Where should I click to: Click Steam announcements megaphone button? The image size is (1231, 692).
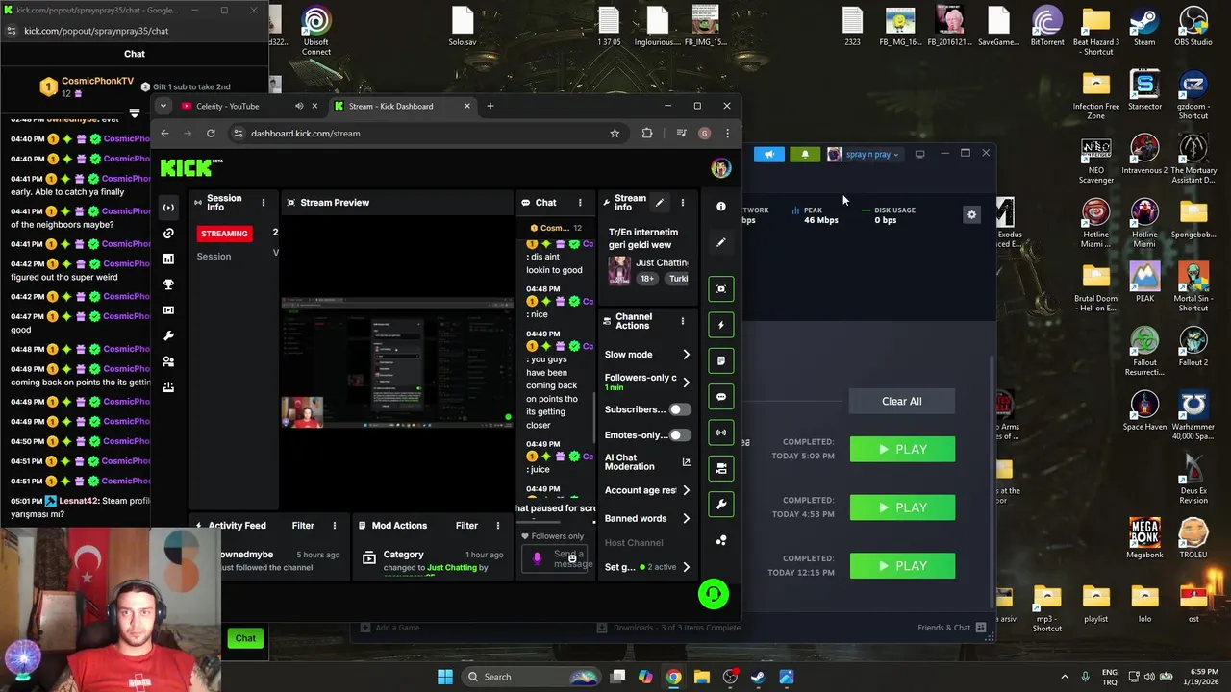[769, 154]
